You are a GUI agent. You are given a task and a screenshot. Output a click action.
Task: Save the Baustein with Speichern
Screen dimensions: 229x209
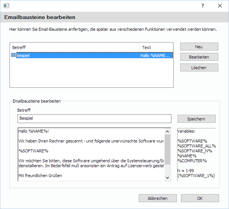pyautogui.click(x=197, y=119)
